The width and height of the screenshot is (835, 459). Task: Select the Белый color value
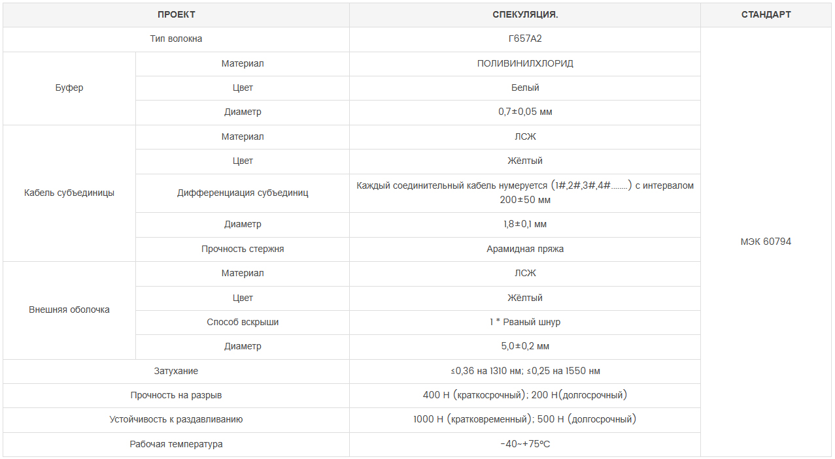pyautogui.click(x=525, y=87)
